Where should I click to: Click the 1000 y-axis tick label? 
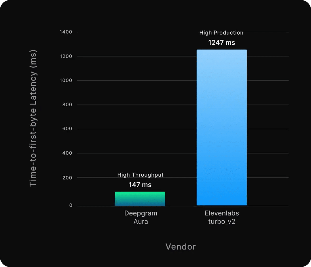click(66, 80)
